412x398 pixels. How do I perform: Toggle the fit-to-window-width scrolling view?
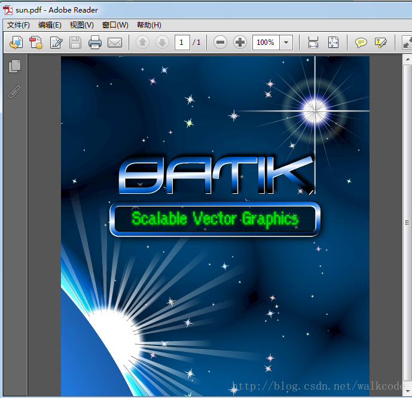(x=313, y=42)
